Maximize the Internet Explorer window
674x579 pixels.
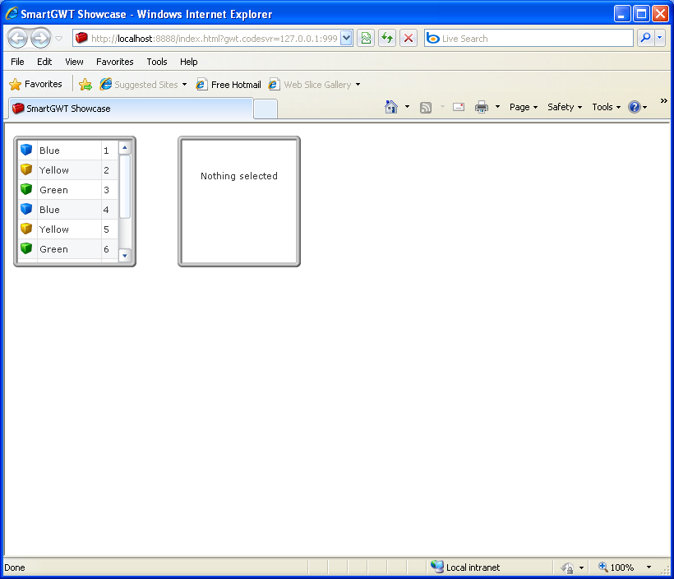coord(641,14)
